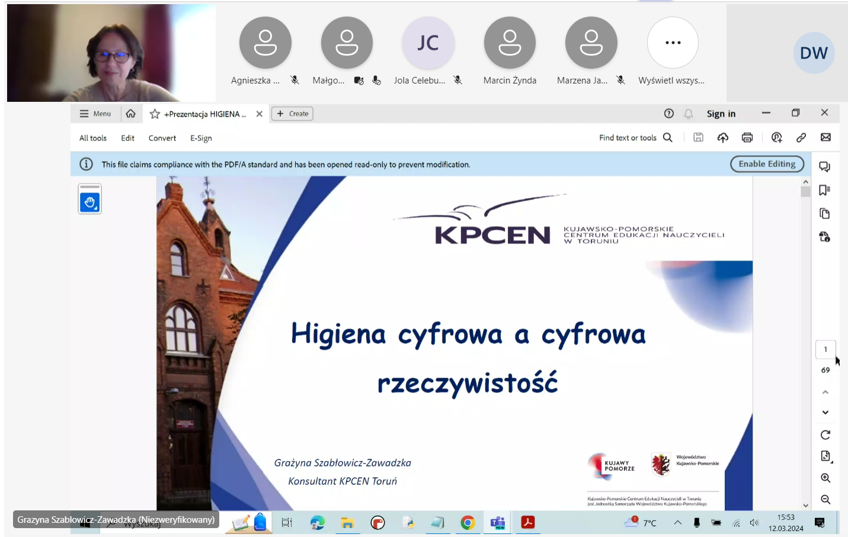Viewport: 848px width, 537px height.
Task: Open the E-Sign menu
Action: pyautogui.click(x=201, y=138)
